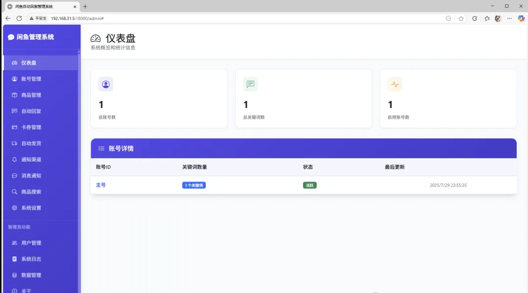This screenshot has height=293, width=528.
Task: Open 商品搜索 with the magnifier icon
Action: pos(14,191)
